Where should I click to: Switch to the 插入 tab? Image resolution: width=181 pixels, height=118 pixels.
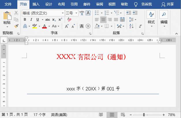36,4
